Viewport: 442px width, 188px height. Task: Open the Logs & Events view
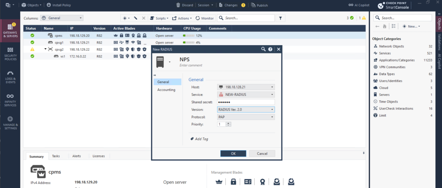point(10,77)
